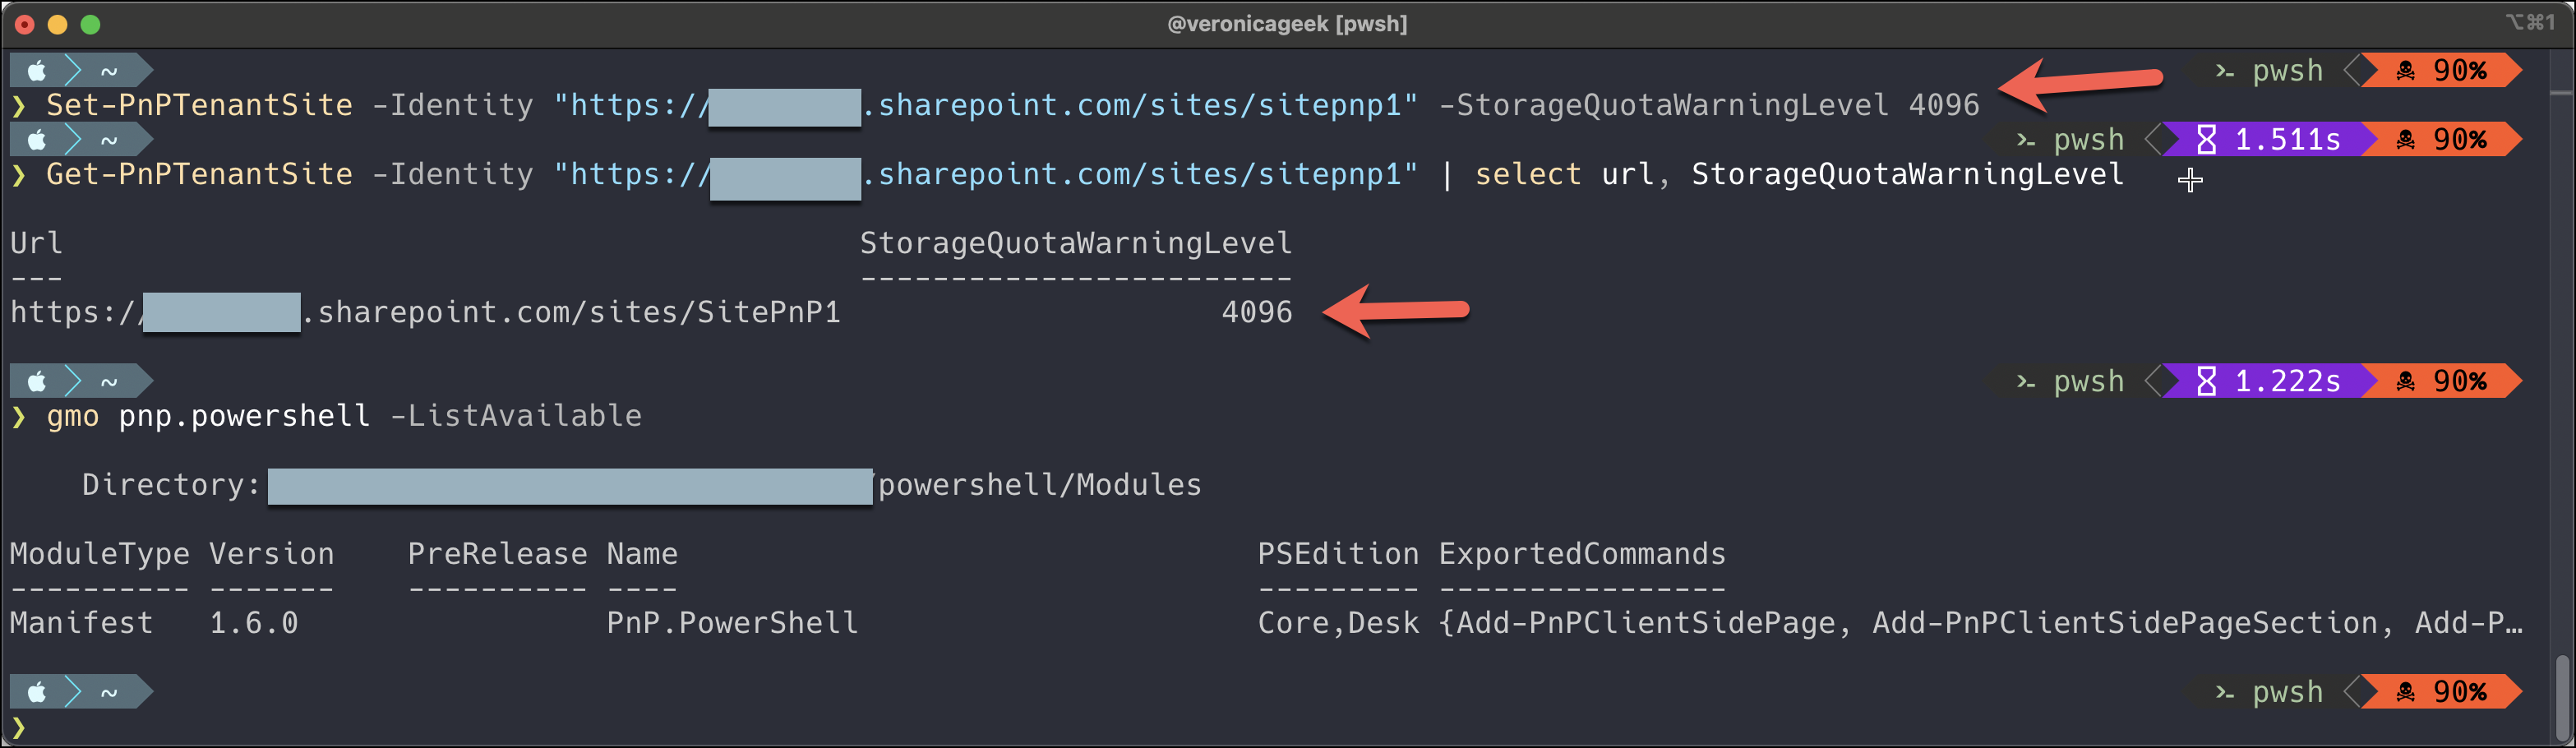Click the hourglass icon next to 1.511s

coord(2208,139)
